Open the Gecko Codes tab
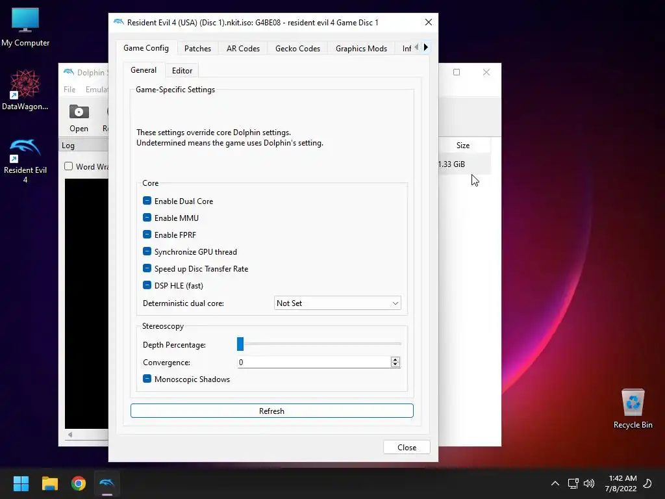The height and width of the screenshot is (499, 665). click(297, 48)
